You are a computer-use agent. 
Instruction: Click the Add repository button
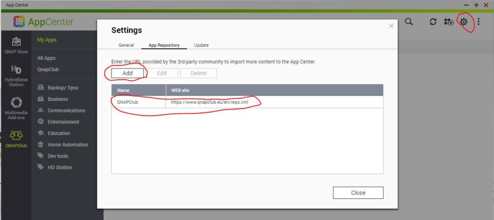tap(127, 73)
